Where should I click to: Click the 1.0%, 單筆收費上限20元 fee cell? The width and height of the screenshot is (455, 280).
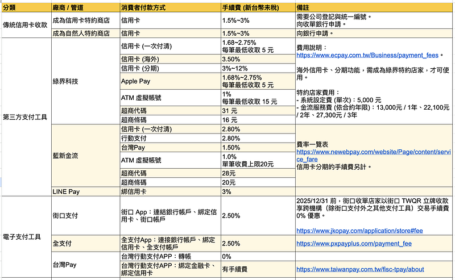point(258,160)
